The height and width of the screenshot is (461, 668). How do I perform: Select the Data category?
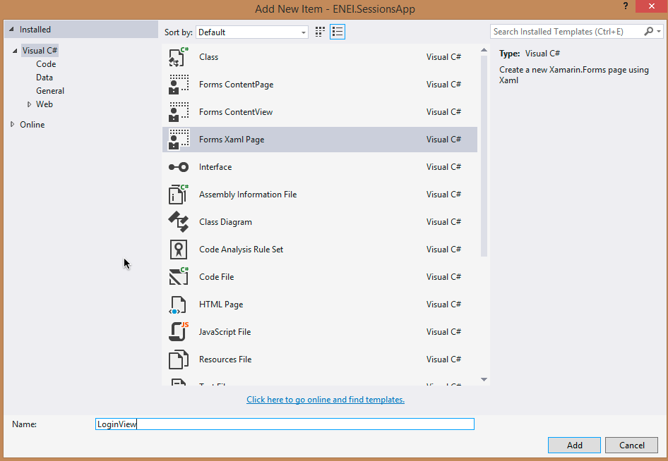point(44,78)
